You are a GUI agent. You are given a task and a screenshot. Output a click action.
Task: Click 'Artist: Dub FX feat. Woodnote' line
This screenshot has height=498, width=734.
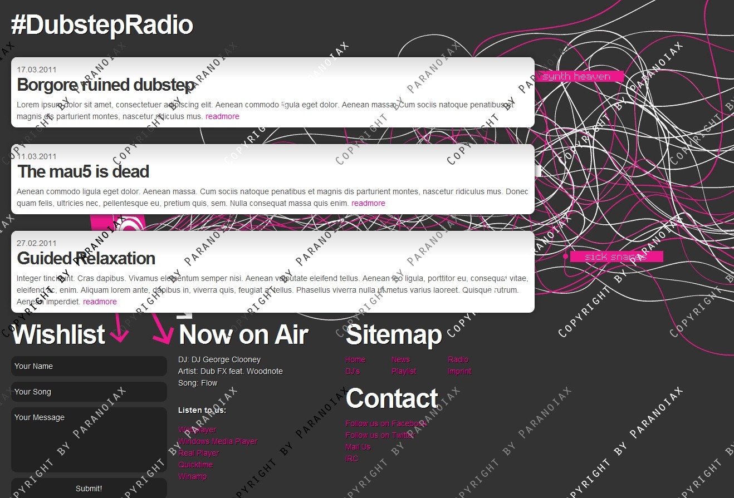coord(231,371)
